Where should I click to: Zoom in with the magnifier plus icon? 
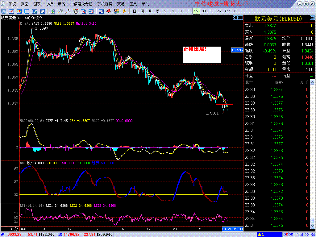pos(60,11)
